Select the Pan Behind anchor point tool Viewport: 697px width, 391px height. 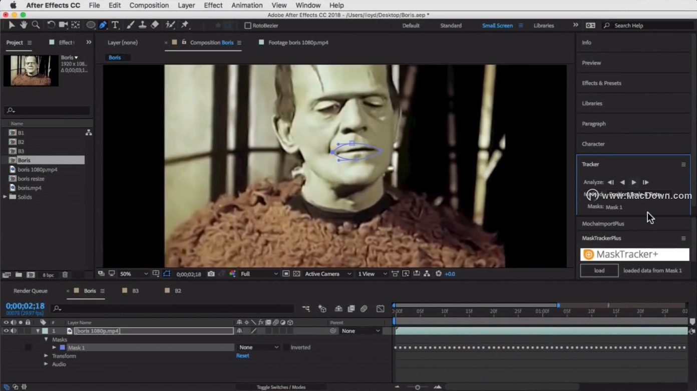pyautogui.click(x=76, y=25)
